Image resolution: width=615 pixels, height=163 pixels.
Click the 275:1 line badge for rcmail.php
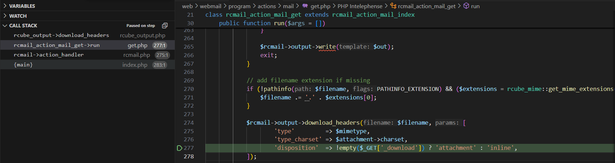(x=162, y=55)
